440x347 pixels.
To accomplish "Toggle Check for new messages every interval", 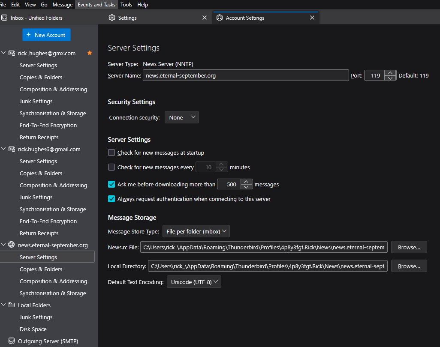I will [112, 167].
